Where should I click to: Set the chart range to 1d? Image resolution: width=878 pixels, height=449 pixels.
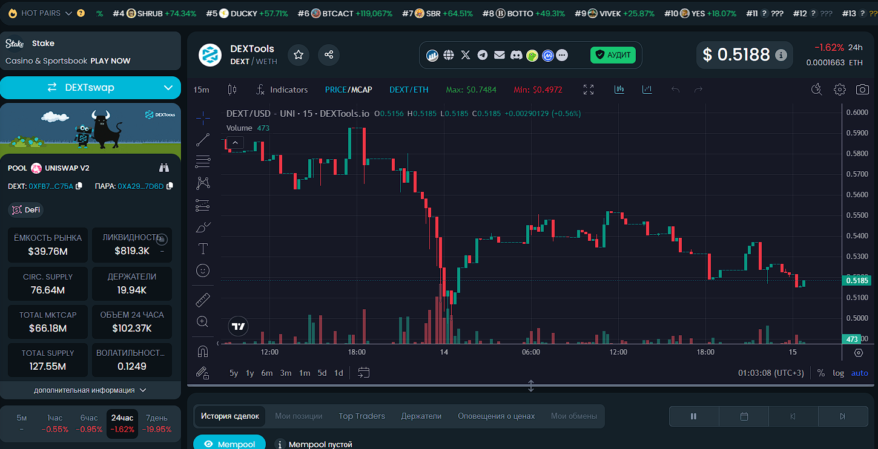coord(338,373)
